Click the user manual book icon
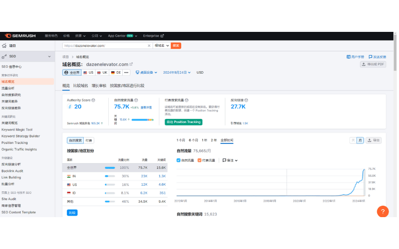The height and width of the screenshot is (249, 399). point(348,57)
